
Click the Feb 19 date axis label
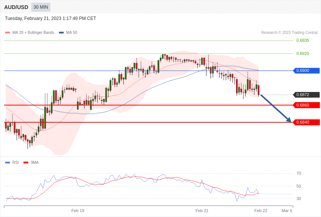coord(78,211)
